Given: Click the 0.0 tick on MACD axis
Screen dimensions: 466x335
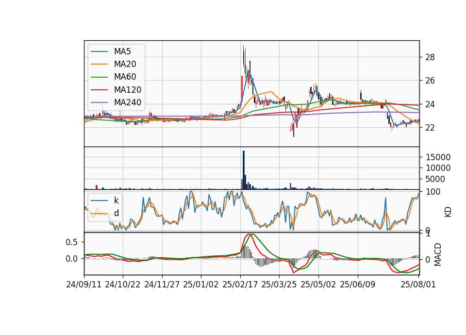Looking at the screenshot, I should [x=71, y=259].
